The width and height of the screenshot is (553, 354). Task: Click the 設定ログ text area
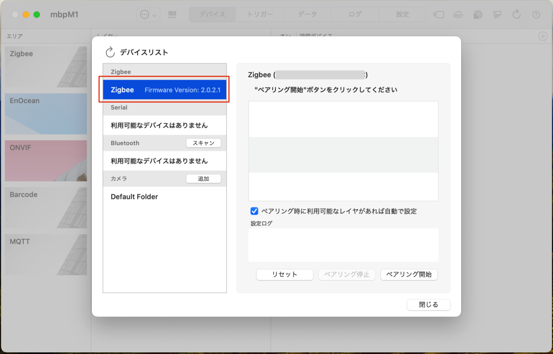tap(343, 245)
